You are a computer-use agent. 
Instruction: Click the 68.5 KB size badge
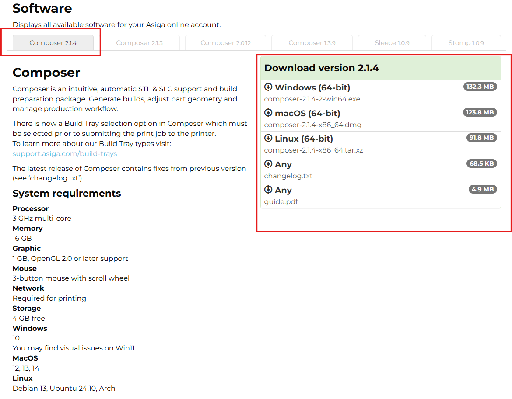click(x=482, y=163)
